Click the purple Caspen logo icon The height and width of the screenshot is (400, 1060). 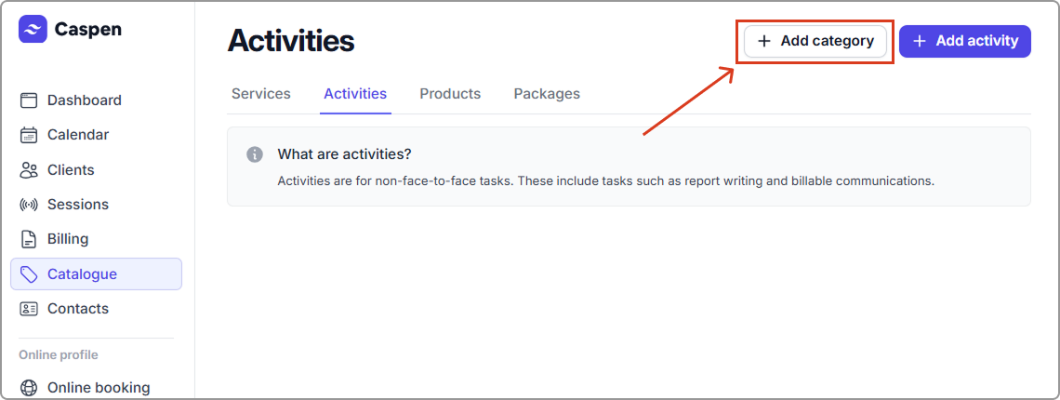33,30
